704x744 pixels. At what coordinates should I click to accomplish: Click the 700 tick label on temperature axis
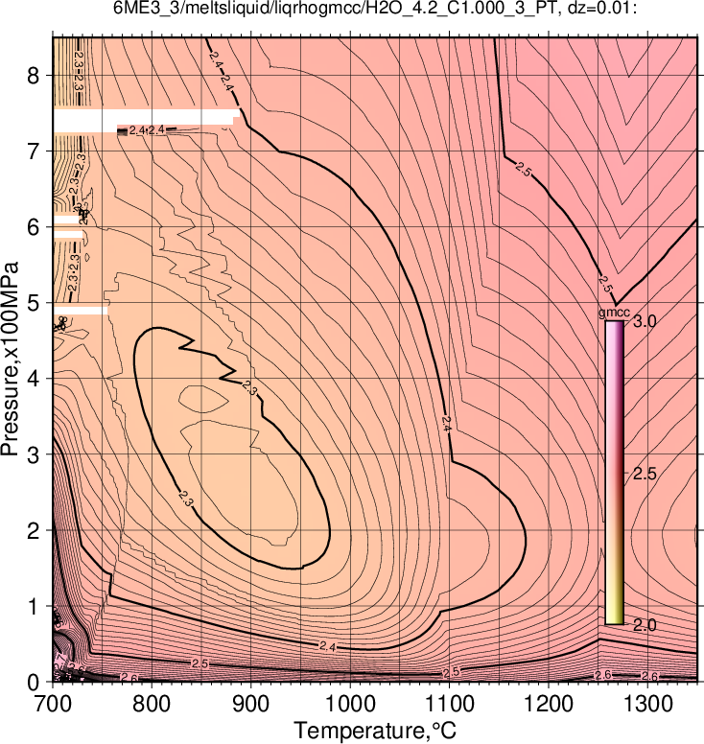coord(52,704)
